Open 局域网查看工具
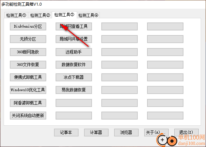 point(74,27)
